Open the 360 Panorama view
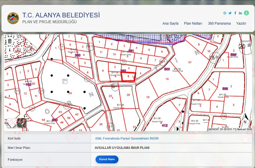The image size is (255, 168). 219,24
